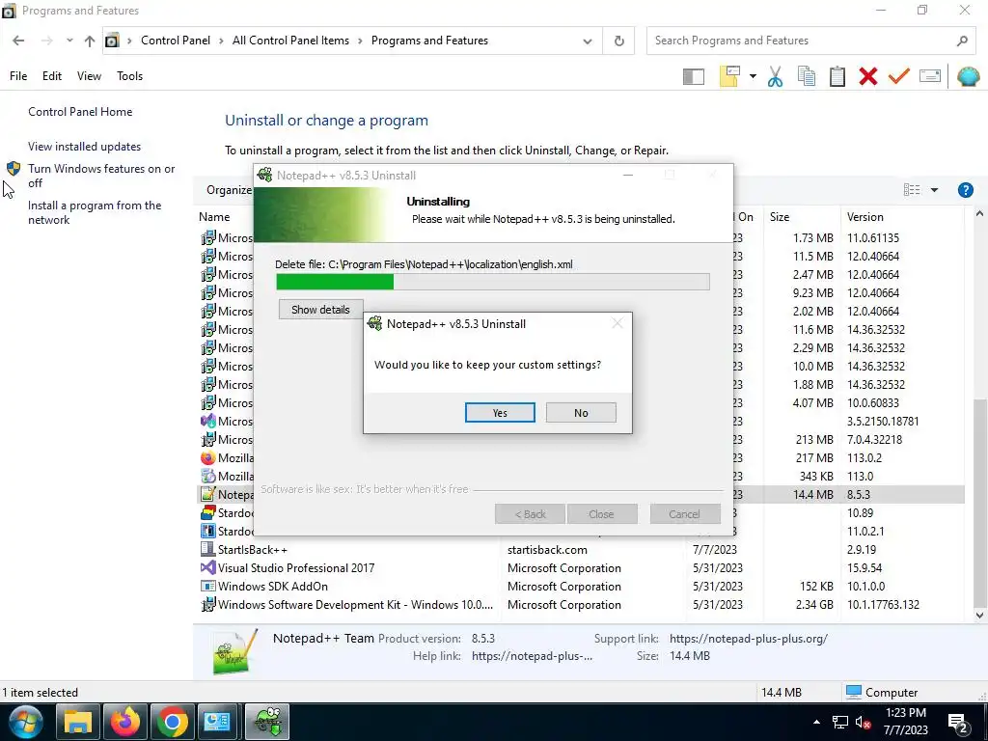Open the View menu

89,76
